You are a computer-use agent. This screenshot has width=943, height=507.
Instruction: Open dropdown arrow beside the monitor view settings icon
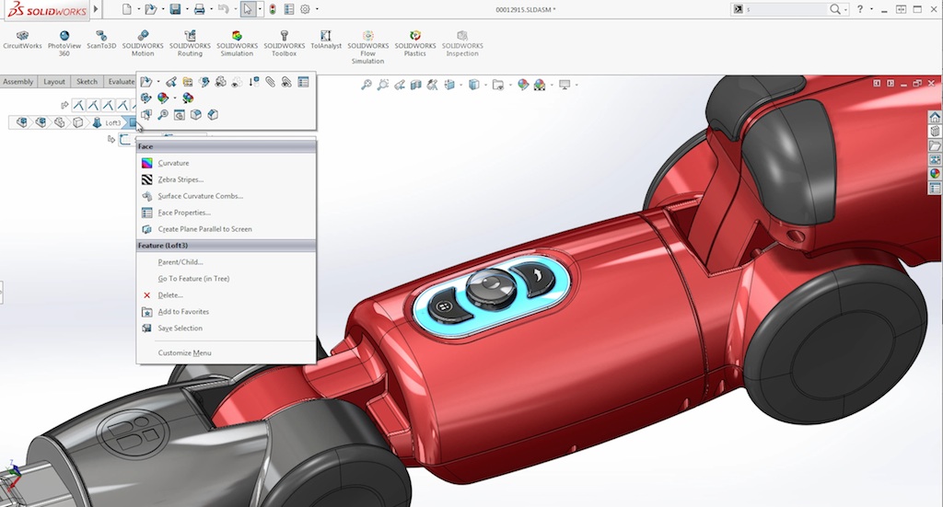(x=577, y=85)
